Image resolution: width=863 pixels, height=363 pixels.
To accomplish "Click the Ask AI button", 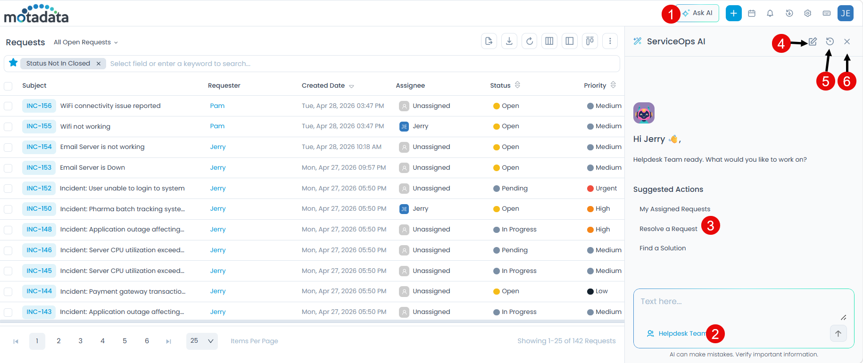I will point(698,13).
